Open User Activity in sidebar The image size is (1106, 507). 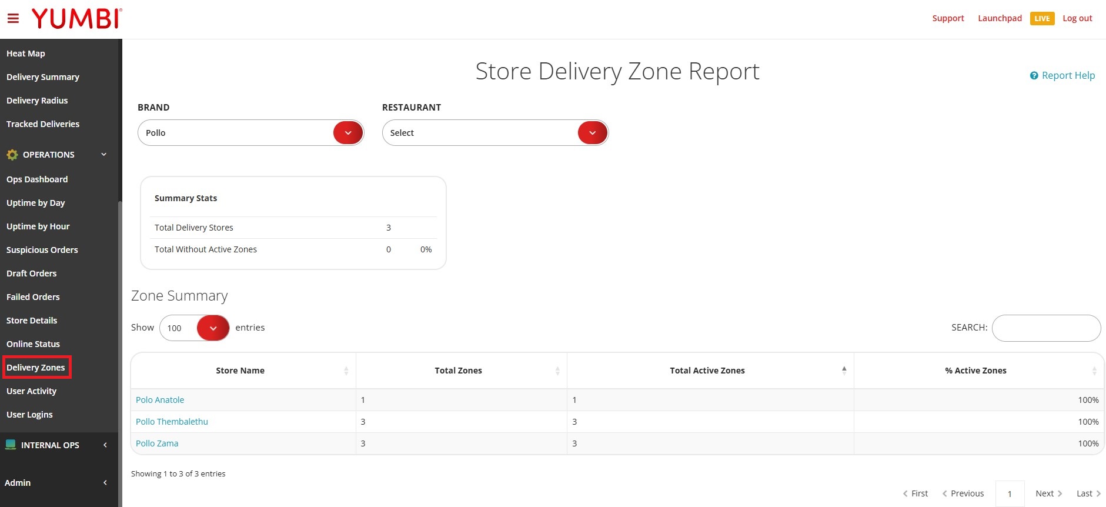pyautogui.click(x=32, y=391)
